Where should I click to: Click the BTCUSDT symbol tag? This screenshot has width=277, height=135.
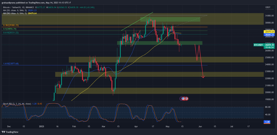[x=258, y=45]
